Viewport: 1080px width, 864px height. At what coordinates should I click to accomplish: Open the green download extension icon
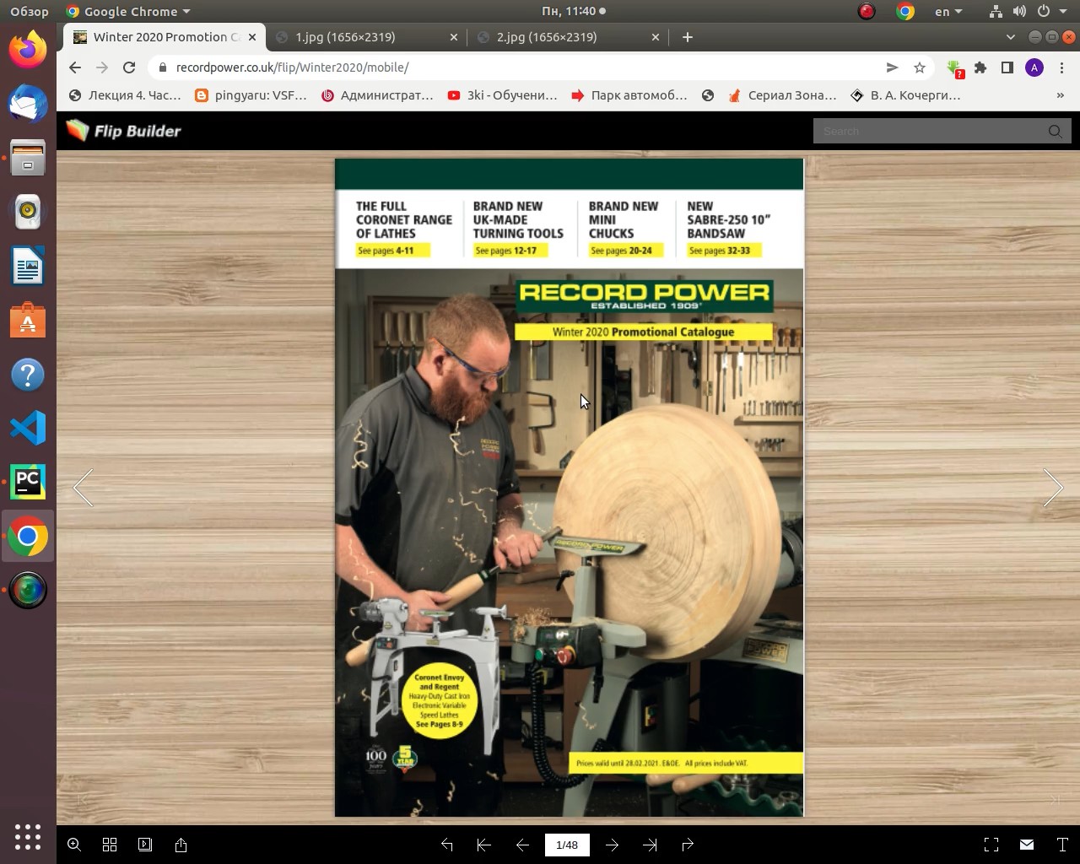click(954, 68)
